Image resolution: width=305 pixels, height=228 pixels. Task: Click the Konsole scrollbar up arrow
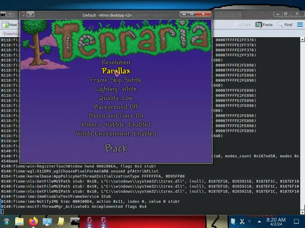[303, 39]
